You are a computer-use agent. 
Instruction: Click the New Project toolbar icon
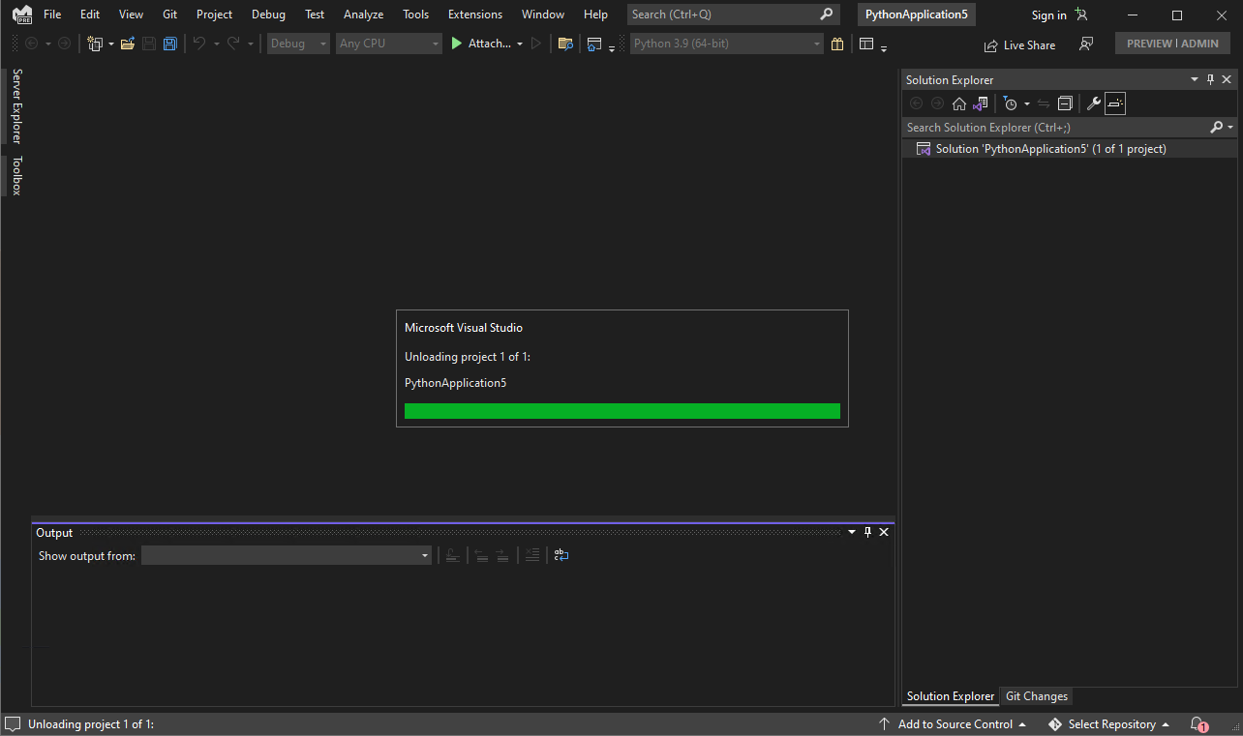click(x=95, y=44)
